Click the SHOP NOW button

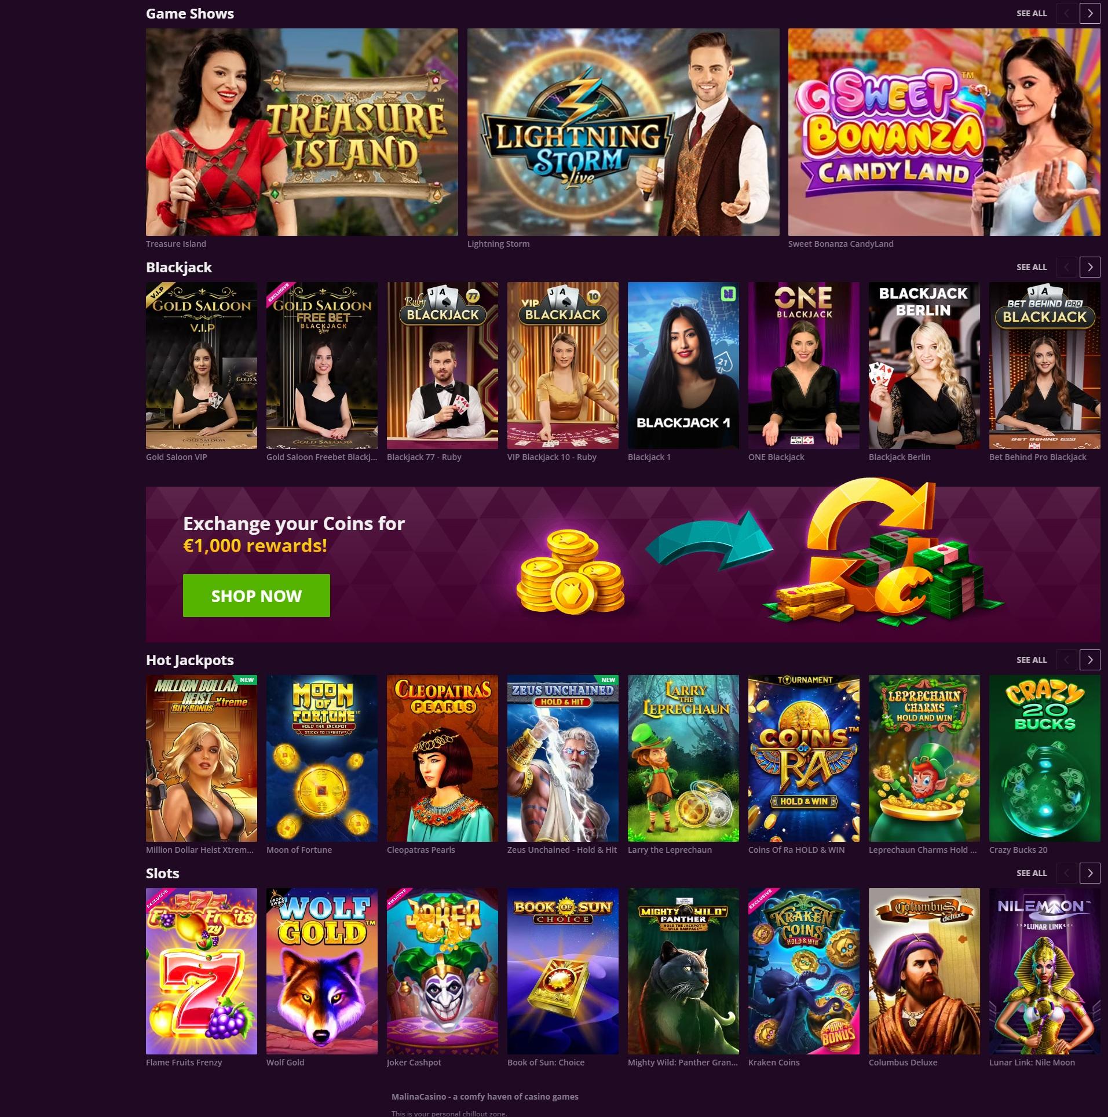pos(257,596)
